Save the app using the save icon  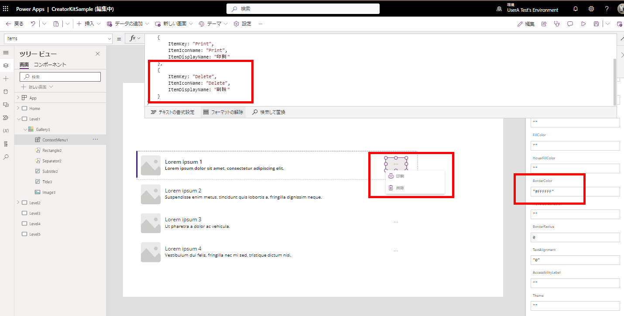tap(596, 24)
